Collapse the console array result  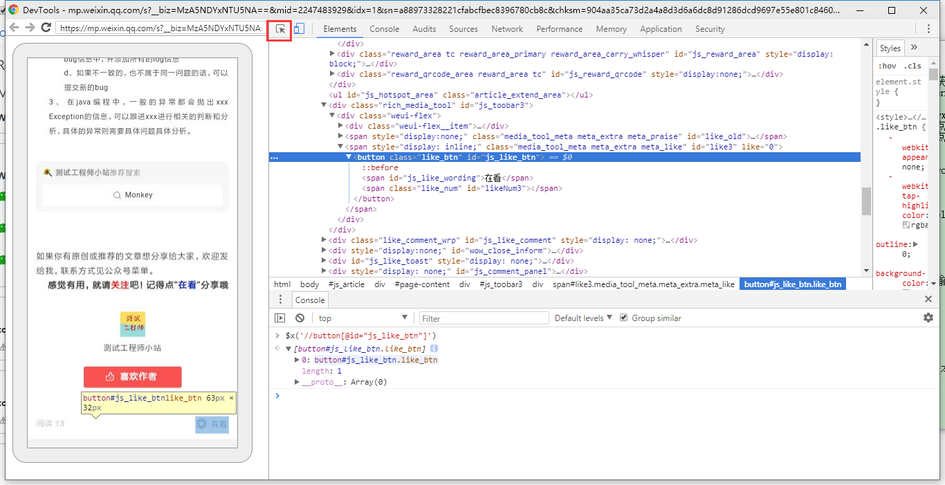pos(288,349)
